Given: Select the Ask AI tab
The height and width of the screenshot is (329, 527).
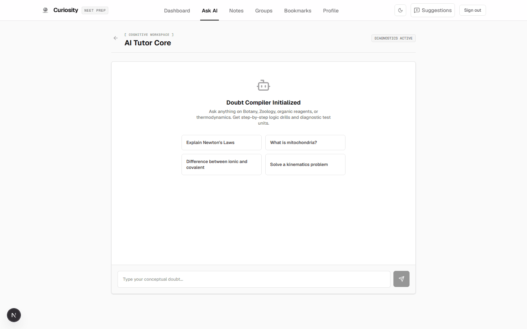Looking at the screenshot, I should 210,11.
